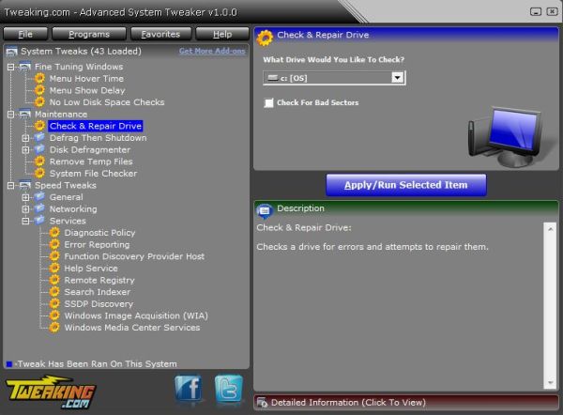Click Apply/Run Selected Item button
The height and width of the screenshot is (415, 563).
coord(406,185)
